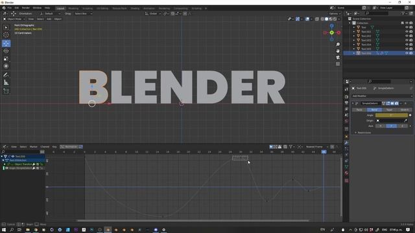Image resolution: width=415 pixels, height=233 pixels.
Task: Switch to the Animation workspace tab
Action: (149, 8)
